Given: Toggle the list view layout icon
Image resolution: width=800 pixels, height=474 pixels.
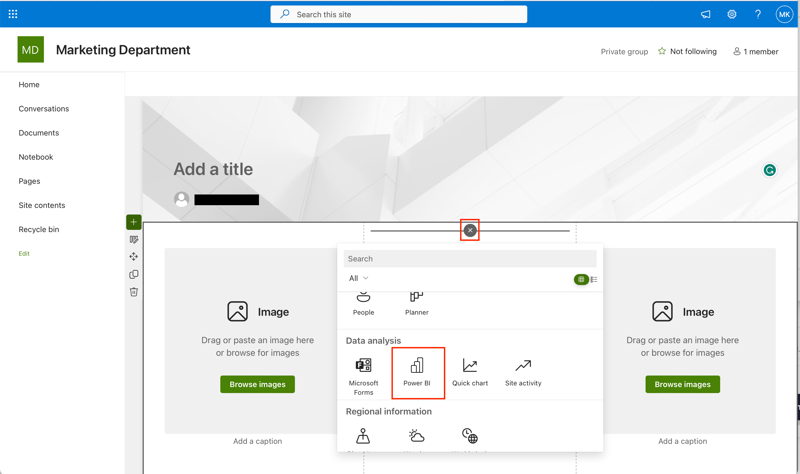Looking at the screenshot, I should point(594,278).
